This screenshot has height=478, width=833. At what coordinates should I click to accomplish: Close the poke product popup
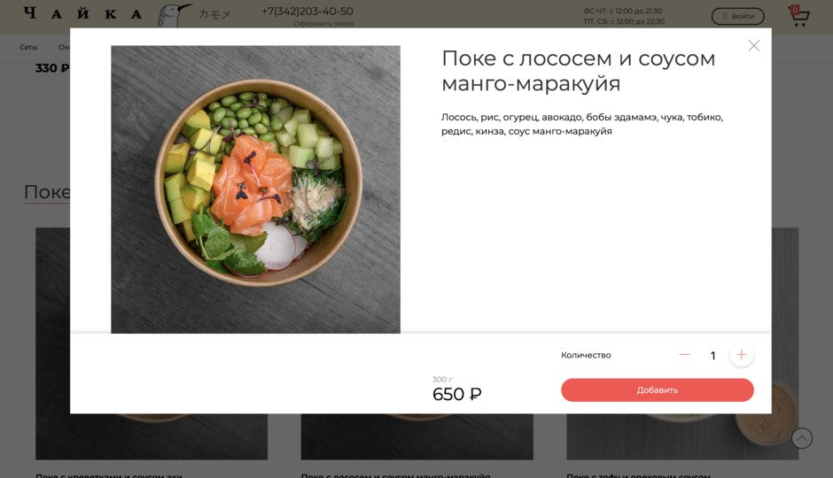(753, 46)
